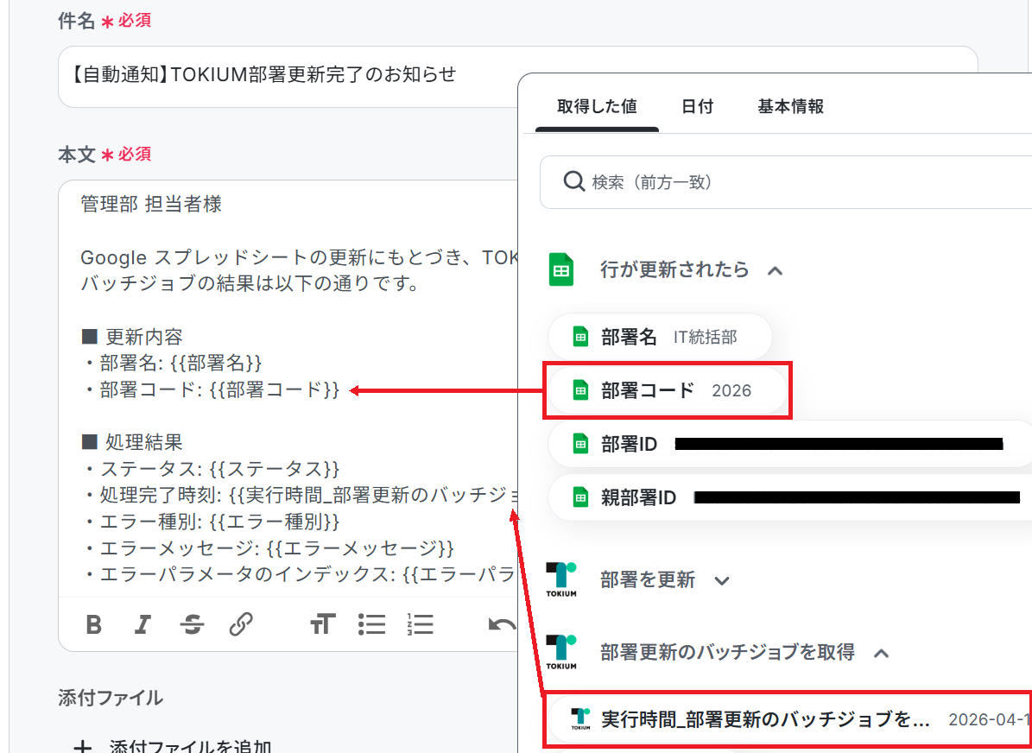The height and width of the screenshot is (753, 1032).
Task: Click the sheet icon in the 部署ID chip
Action: point(579,444)
